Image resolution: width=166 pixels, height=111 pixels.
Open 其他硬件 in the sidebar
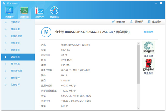click(15, 78)
